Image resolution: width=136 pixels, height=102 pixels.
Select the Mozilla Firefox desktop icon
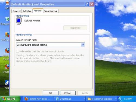(x=7, y=51)
